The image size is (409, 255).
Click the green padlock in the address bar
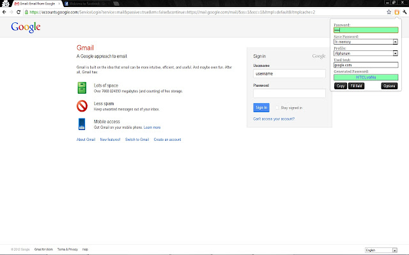26,12
